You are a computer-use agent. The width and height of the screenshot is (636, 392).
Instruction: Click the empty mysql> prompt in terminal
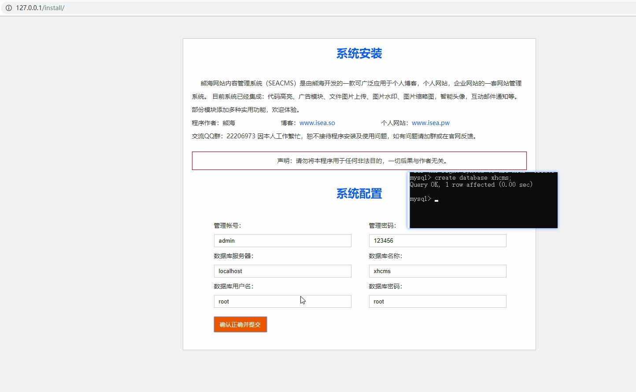tap(424, 199)
